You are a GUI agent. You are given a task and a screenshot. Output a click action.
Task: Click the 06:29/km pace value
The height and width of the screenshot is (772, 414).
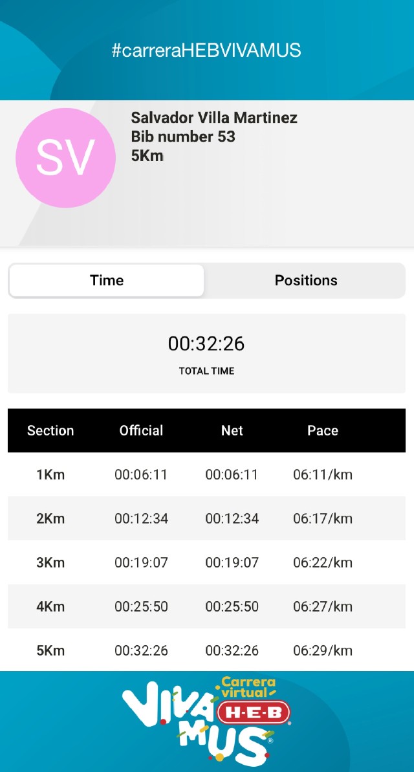(x=323, y=650)
